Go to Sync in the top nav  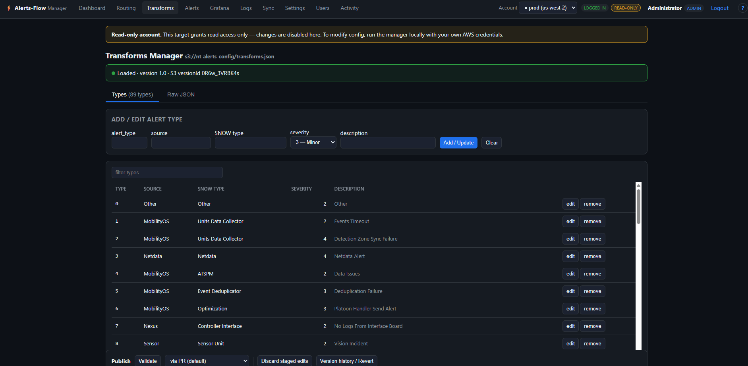click(x=268, y=8)
